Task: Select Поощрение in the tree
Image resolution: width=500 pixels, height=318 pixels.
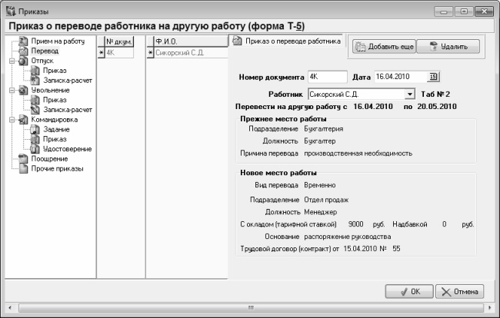Action: [x=49, y=159]
